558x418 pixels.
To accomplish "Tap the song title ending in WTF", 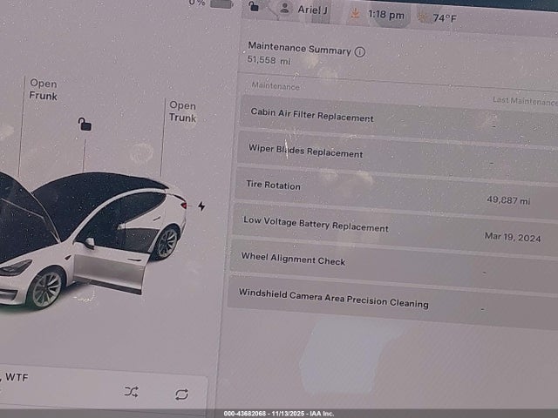I will click(x=14, y=377).
